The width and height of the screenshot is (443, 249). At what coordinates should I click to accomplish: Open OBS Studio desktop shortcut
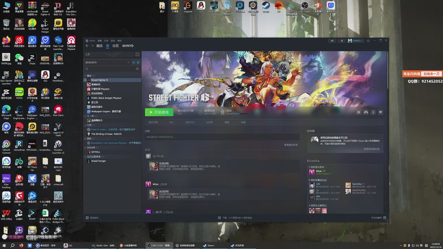[x=305, y=7]
